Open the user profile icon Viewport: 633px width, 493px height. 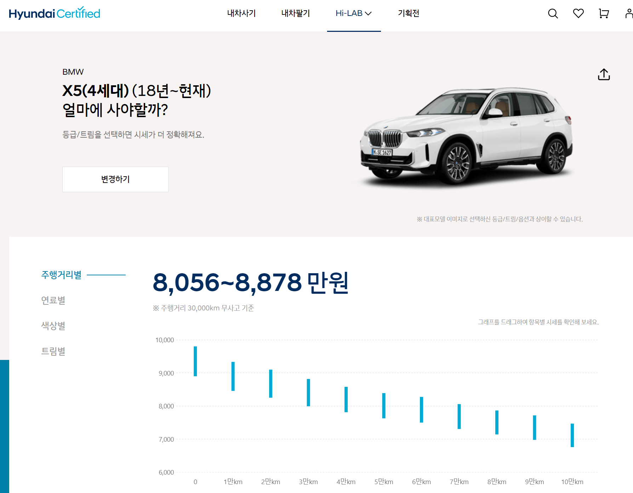[629, 13]
